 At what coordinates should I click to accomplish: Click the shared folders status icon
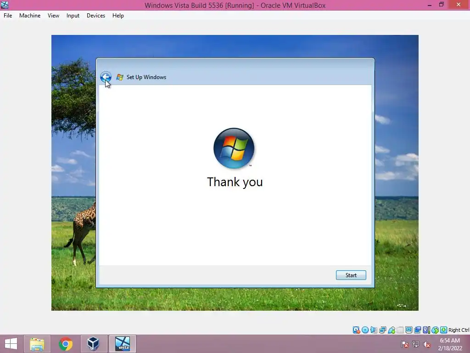(x=400, y=330)
